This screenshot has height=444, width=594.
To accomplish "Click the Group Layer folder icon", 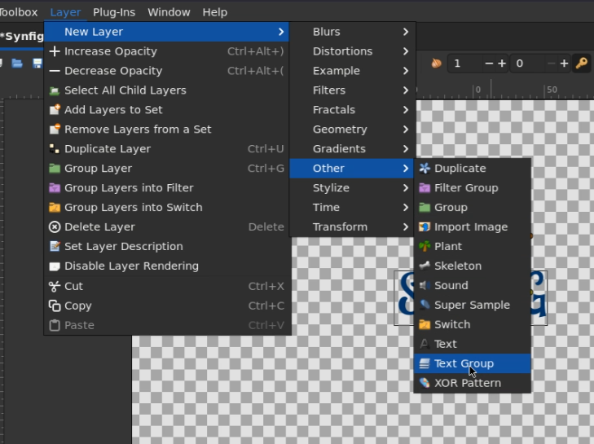I will (55, 168).
